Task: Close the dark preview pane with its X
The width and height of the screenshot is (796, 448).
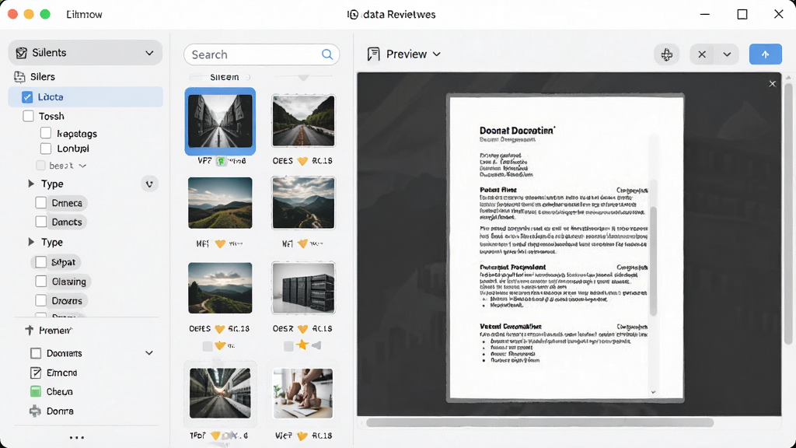Action: (x=772, y=84)
